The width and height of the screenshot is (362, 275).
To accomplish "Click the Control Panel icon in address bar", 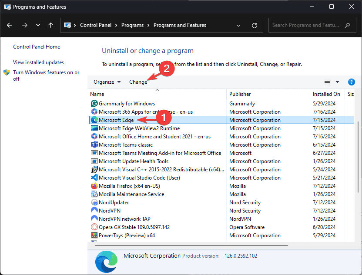I will 67,25.
